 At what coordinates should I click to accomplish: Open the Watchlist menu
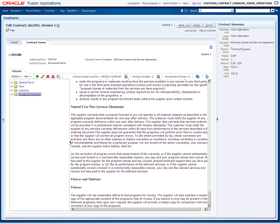pyautogui.click(x=73, y=10)
